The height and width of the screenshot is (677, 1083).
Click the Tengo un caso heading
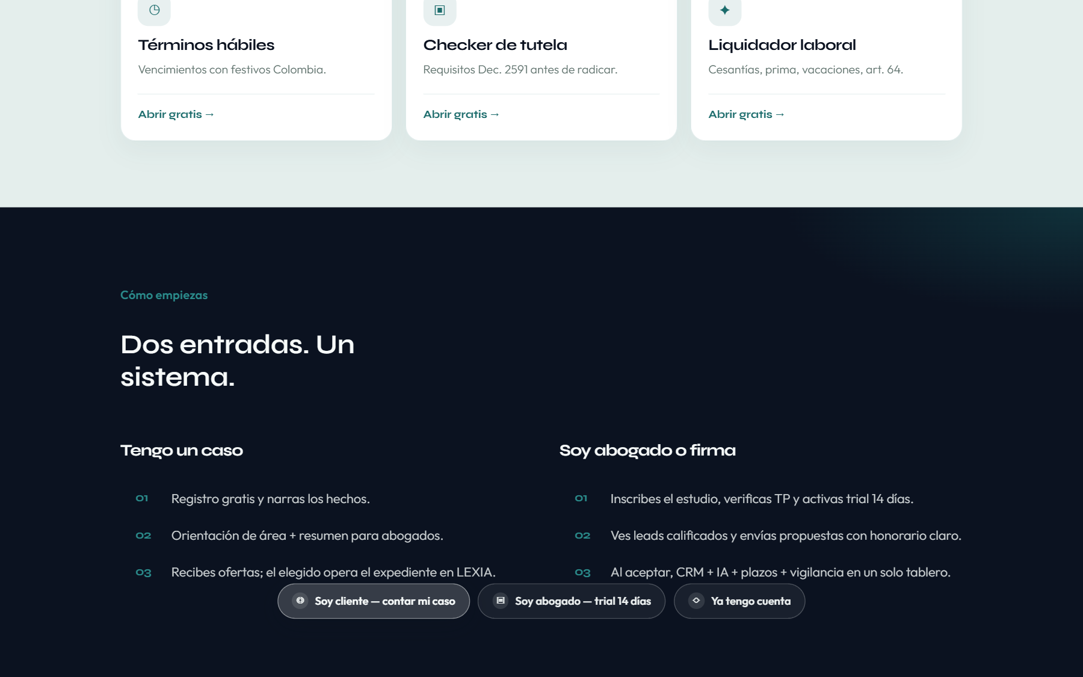pyautogui.click(x=182, y=451)
